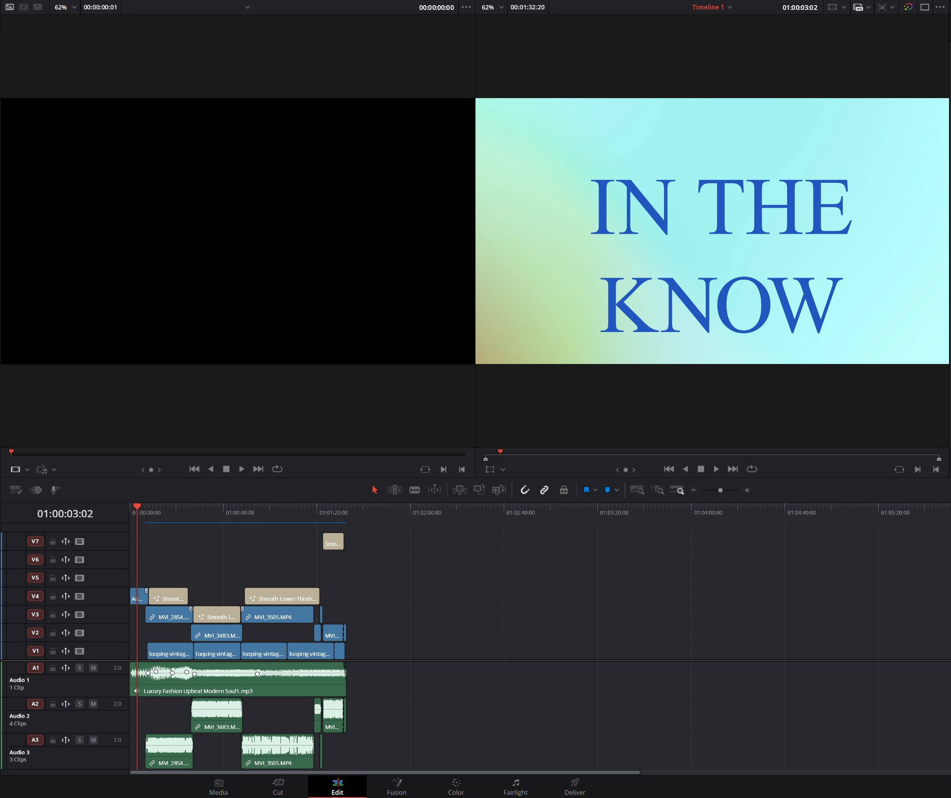Image resolution: width=951 pixels, height=798 pixels.
Task: Select Luxury Fashion Upbeat Modern Soul1.mp3 clip
Action: tap(238, 679)
